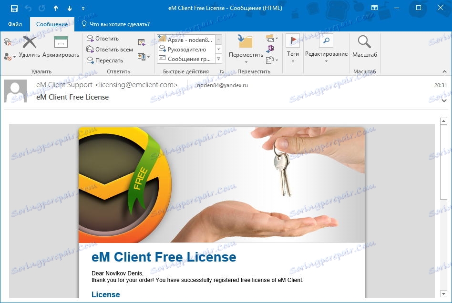This screenshot has width=452, height=303.
Task: Click recipient noden84@yandex.ru
Action: tap(222, 85)
